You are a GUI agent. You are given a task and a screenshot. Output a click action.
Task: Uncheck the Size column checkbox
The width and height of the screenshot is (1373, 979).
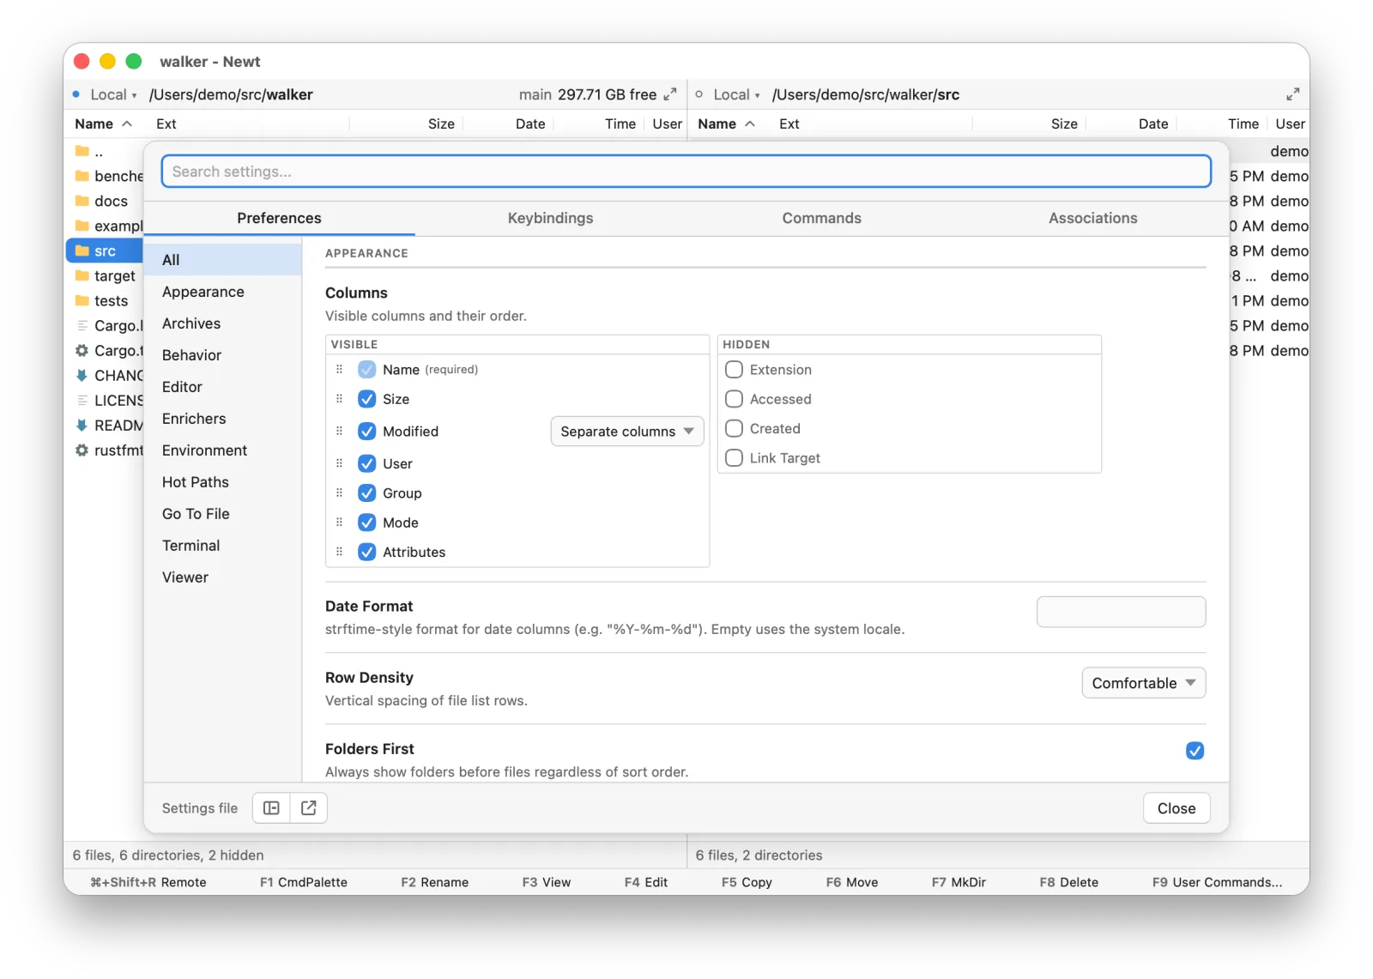(367, 399)
